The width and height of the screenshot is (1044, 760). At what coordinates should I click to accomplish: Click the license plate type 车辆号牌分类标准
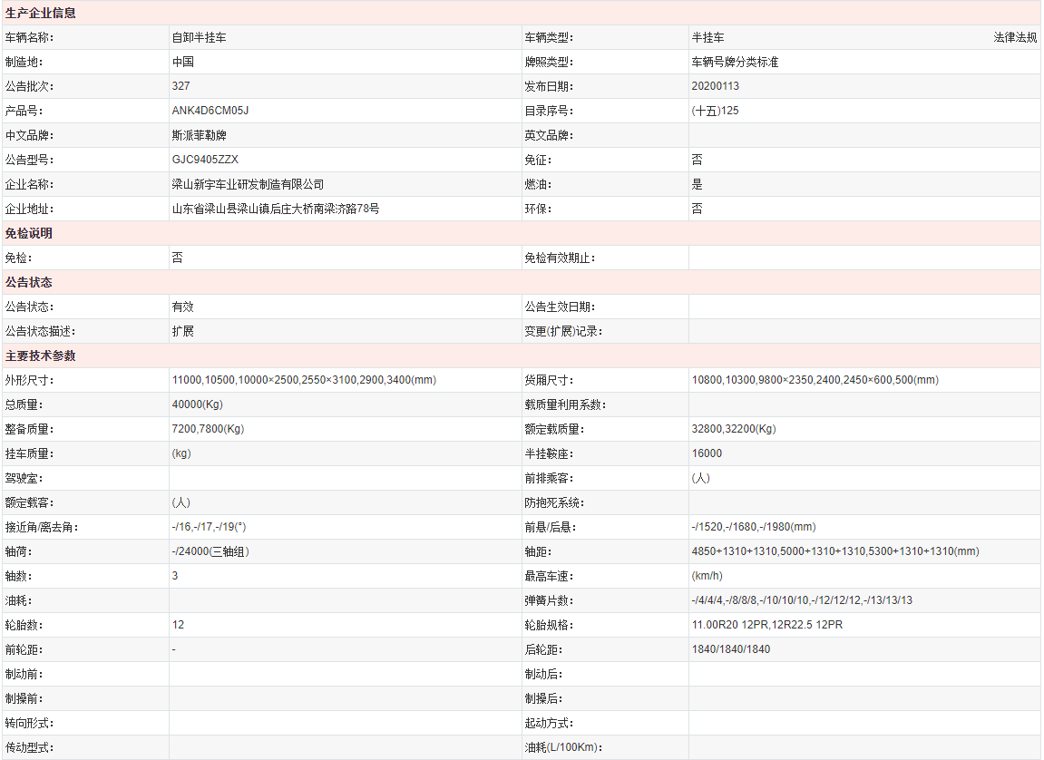(735, 63)
